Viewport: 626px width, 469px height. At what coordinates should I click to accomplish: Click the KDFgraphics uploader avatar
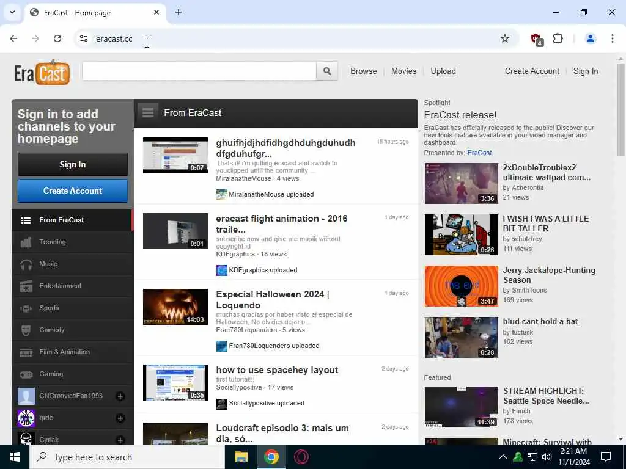click(x=221, y=271)
